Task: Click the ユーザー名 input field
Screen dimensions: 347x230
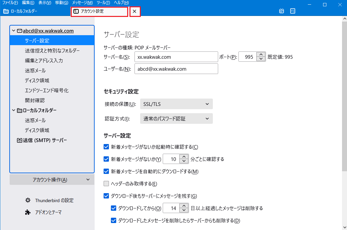Action: [x=176, y=69]
